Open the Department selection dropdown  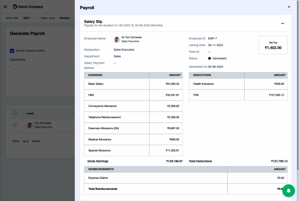pyautogui.click(x=42, y=69)
